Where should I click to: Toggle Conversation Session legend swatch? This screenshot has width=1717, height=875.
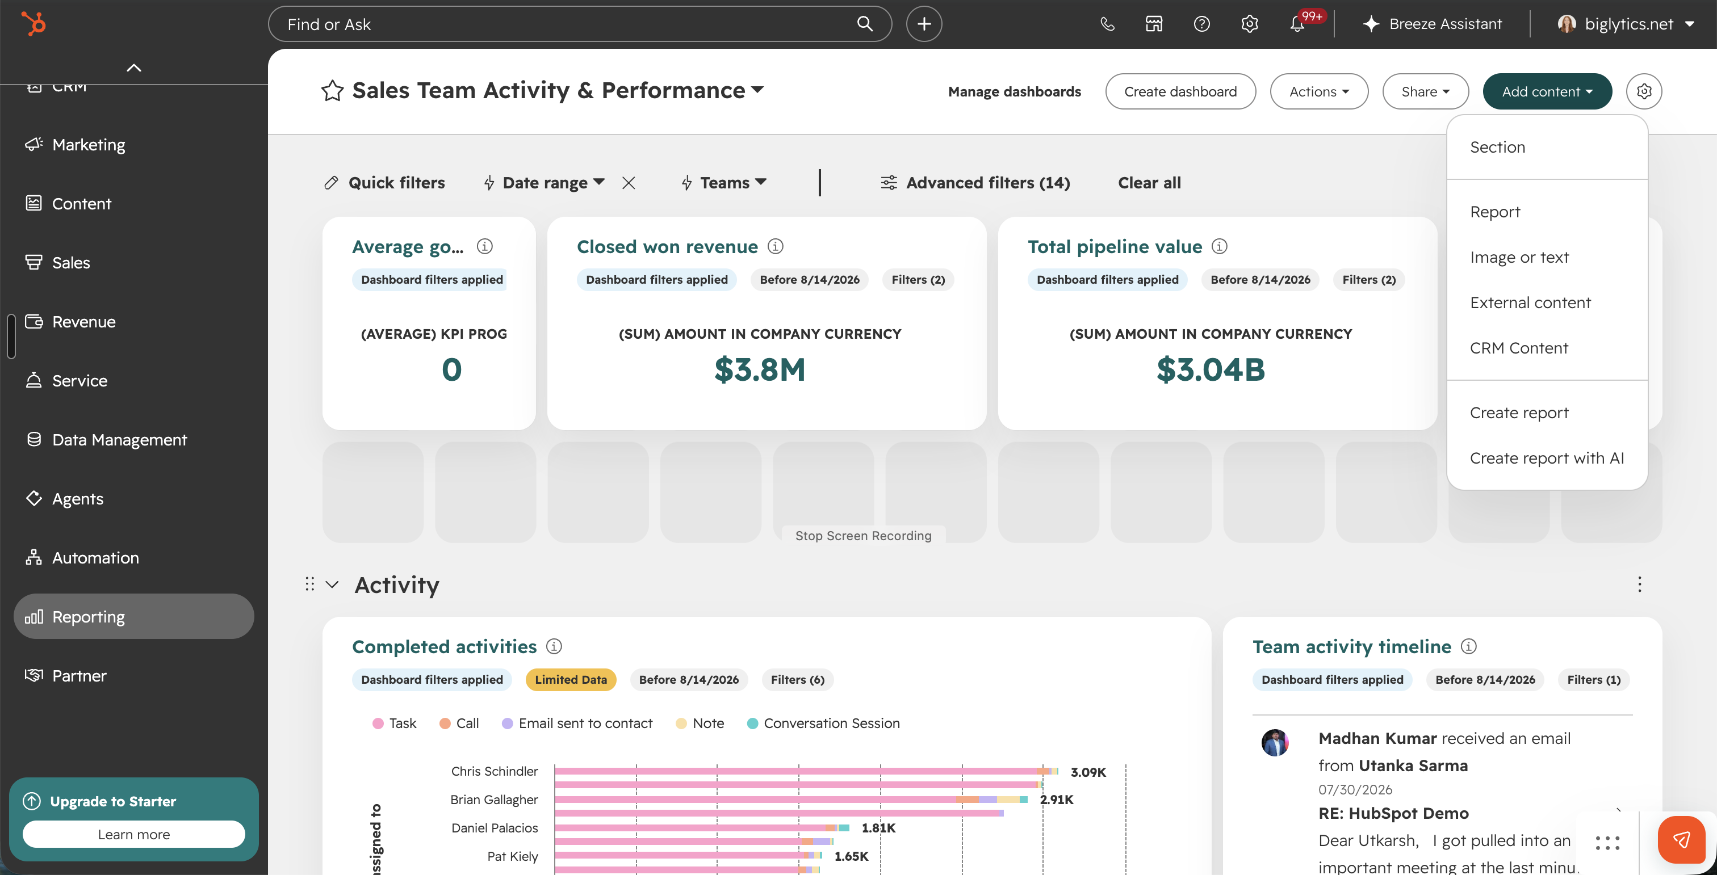[752, 723]
